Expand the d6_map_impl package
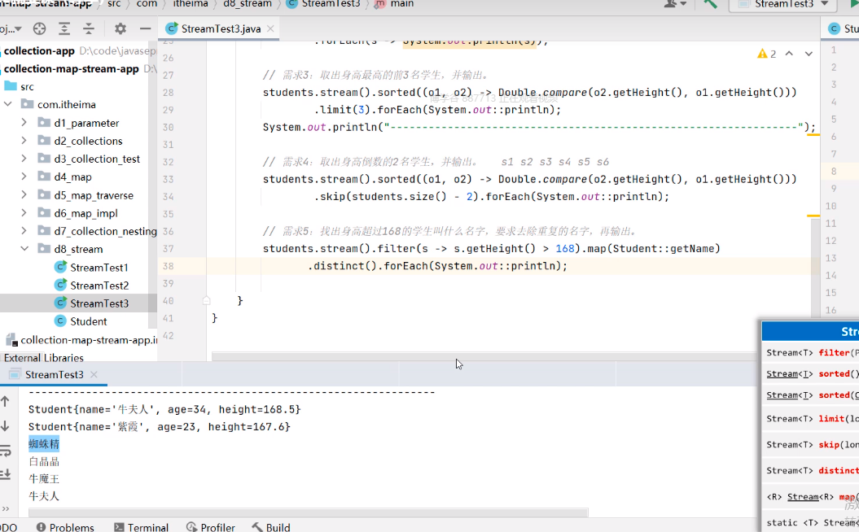859x532 pixels. click(x=24, y=213)
